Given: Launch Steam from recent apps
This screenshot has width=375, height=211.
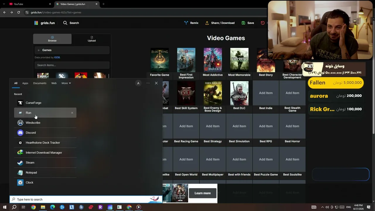Looking at the screenshot, I should 45,163.
